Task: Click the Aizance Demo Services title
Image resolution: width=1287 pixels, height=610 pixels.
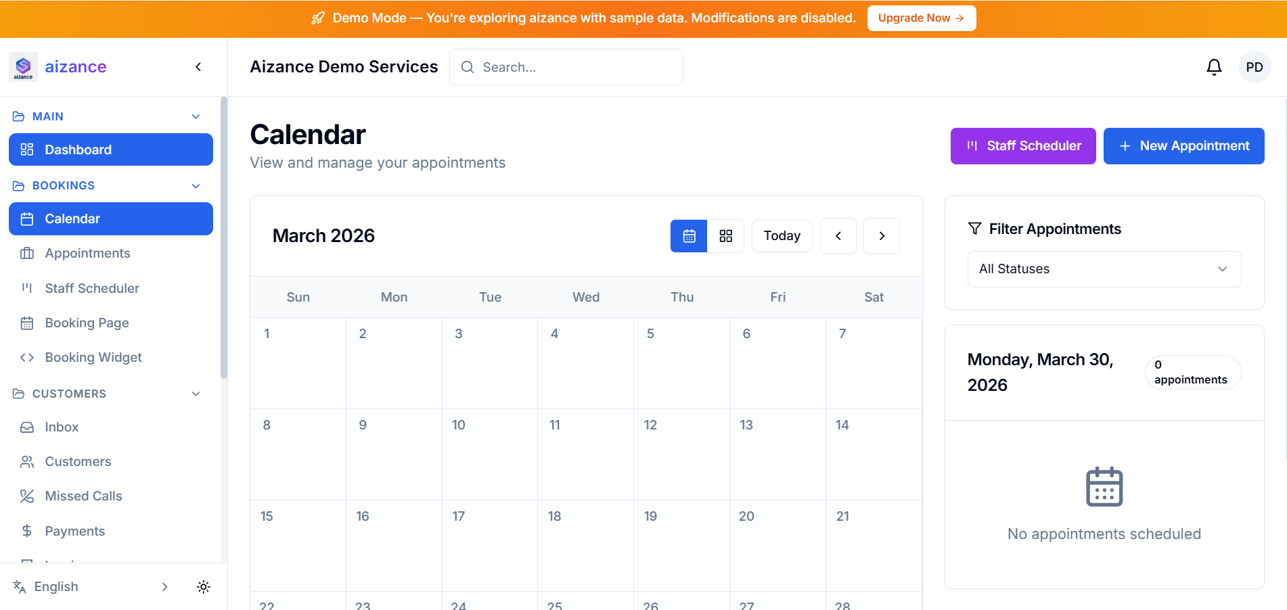Action: tap(344, 67)
